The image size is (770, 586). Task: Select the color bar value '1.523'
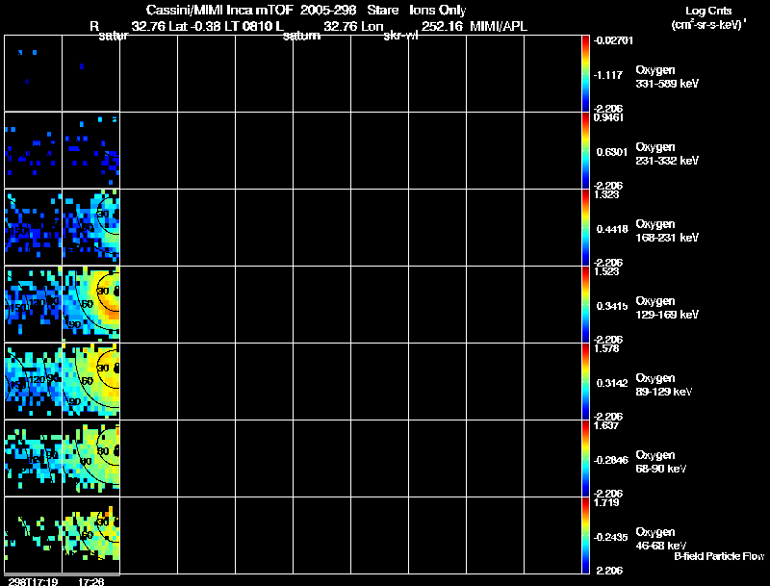606,272
